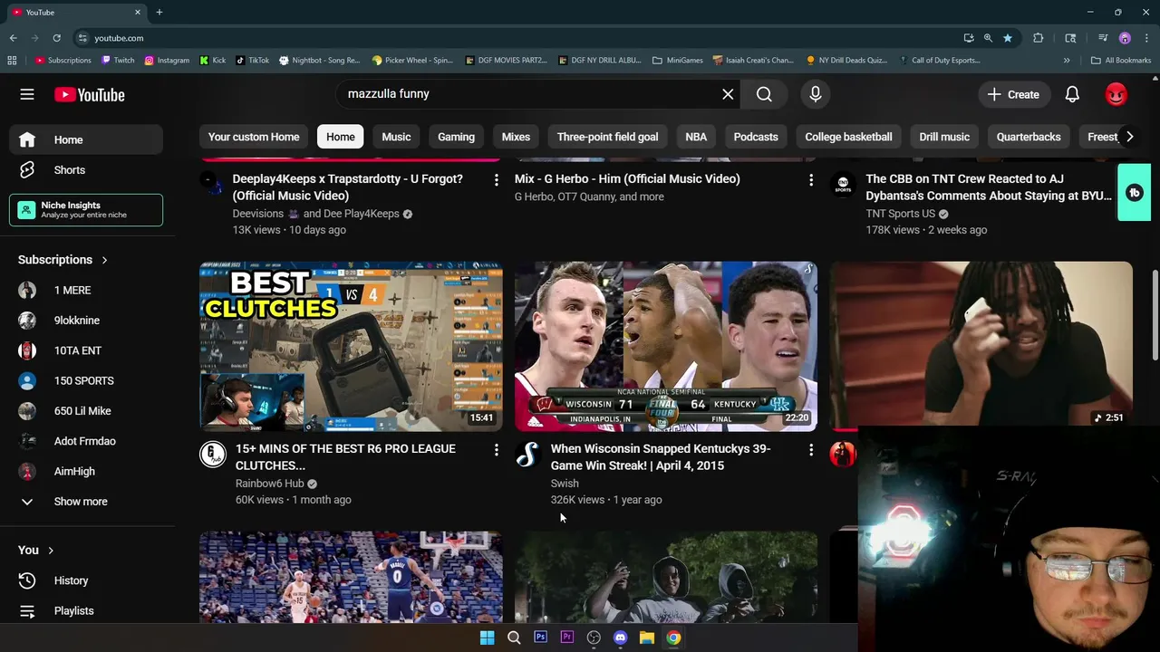
Task: Open the Niche Insights extension panel
Action: tap(86, 210)
